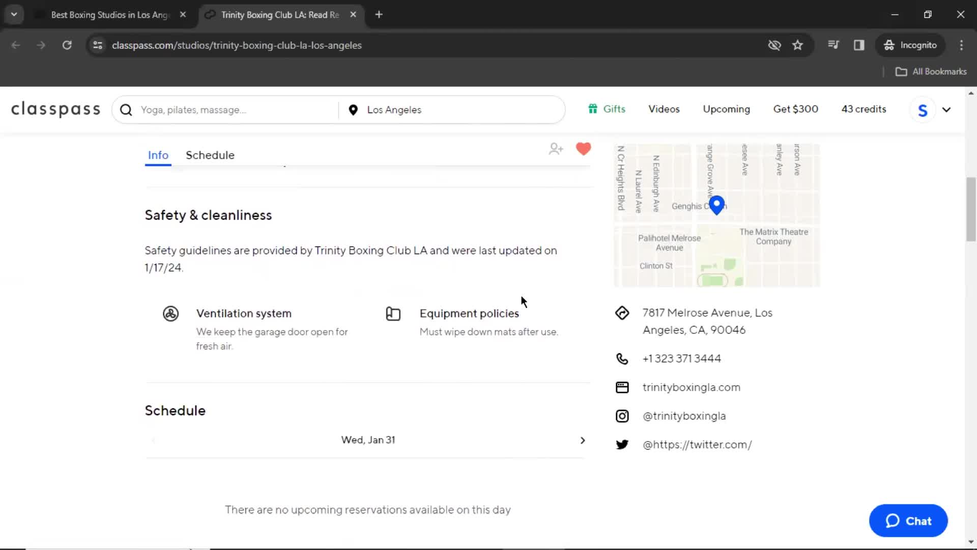Screen dimensions: 977x550
Task: Click the green gift box icon
Action: point(593,108)
